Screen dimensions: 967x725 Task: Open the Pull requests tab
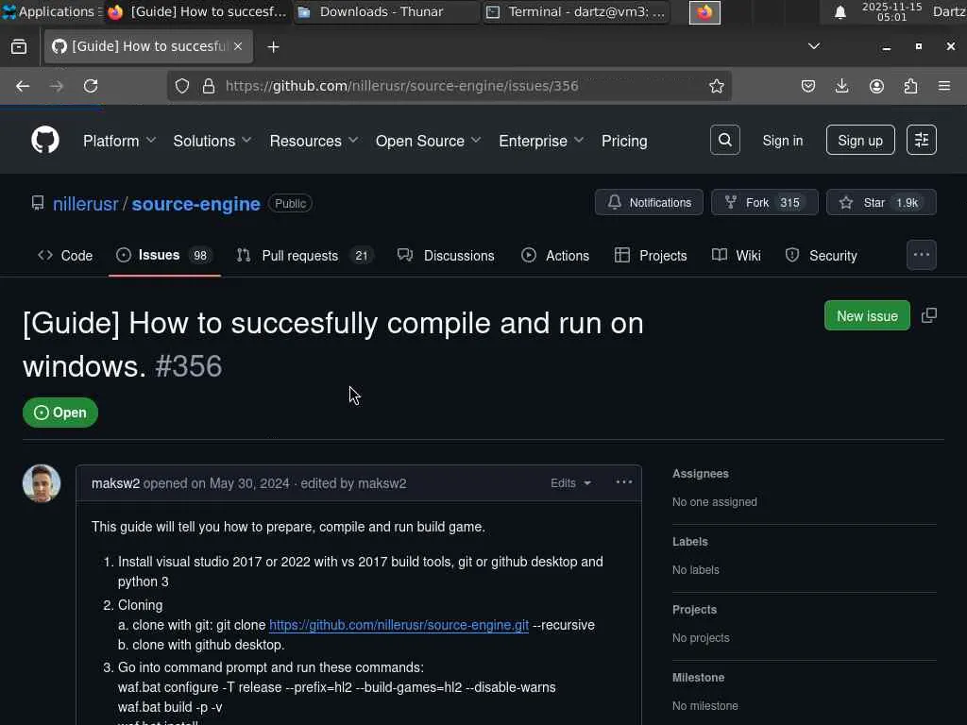point(305,255)
